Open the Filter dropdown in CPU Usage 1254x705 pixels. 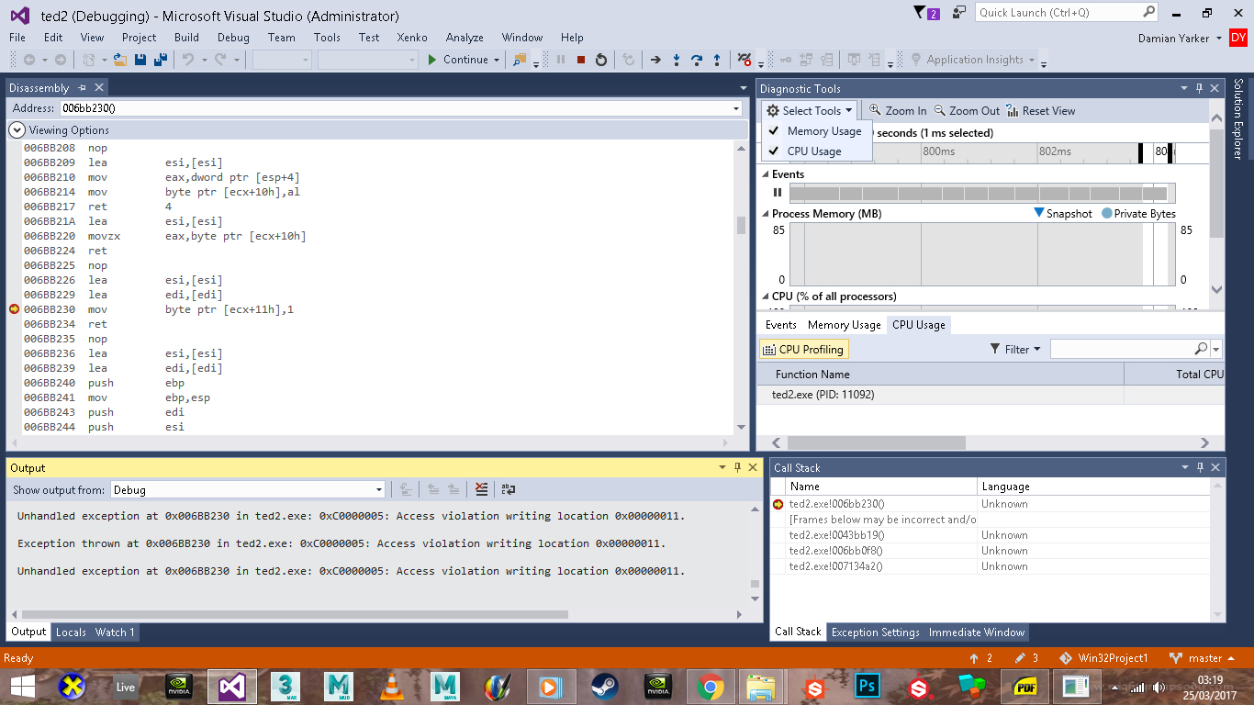pos(1015,350)
